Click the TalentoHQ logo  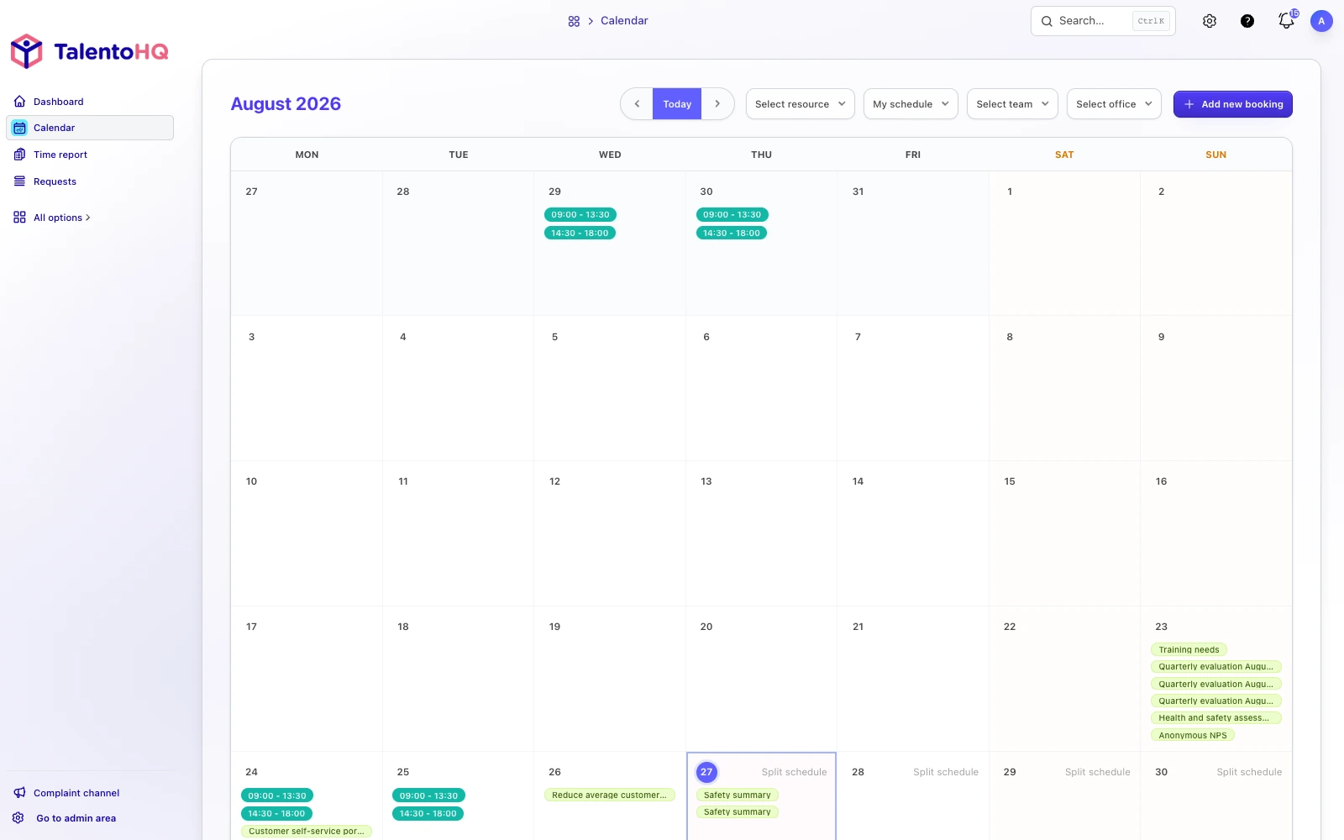(x=89, y=51)
